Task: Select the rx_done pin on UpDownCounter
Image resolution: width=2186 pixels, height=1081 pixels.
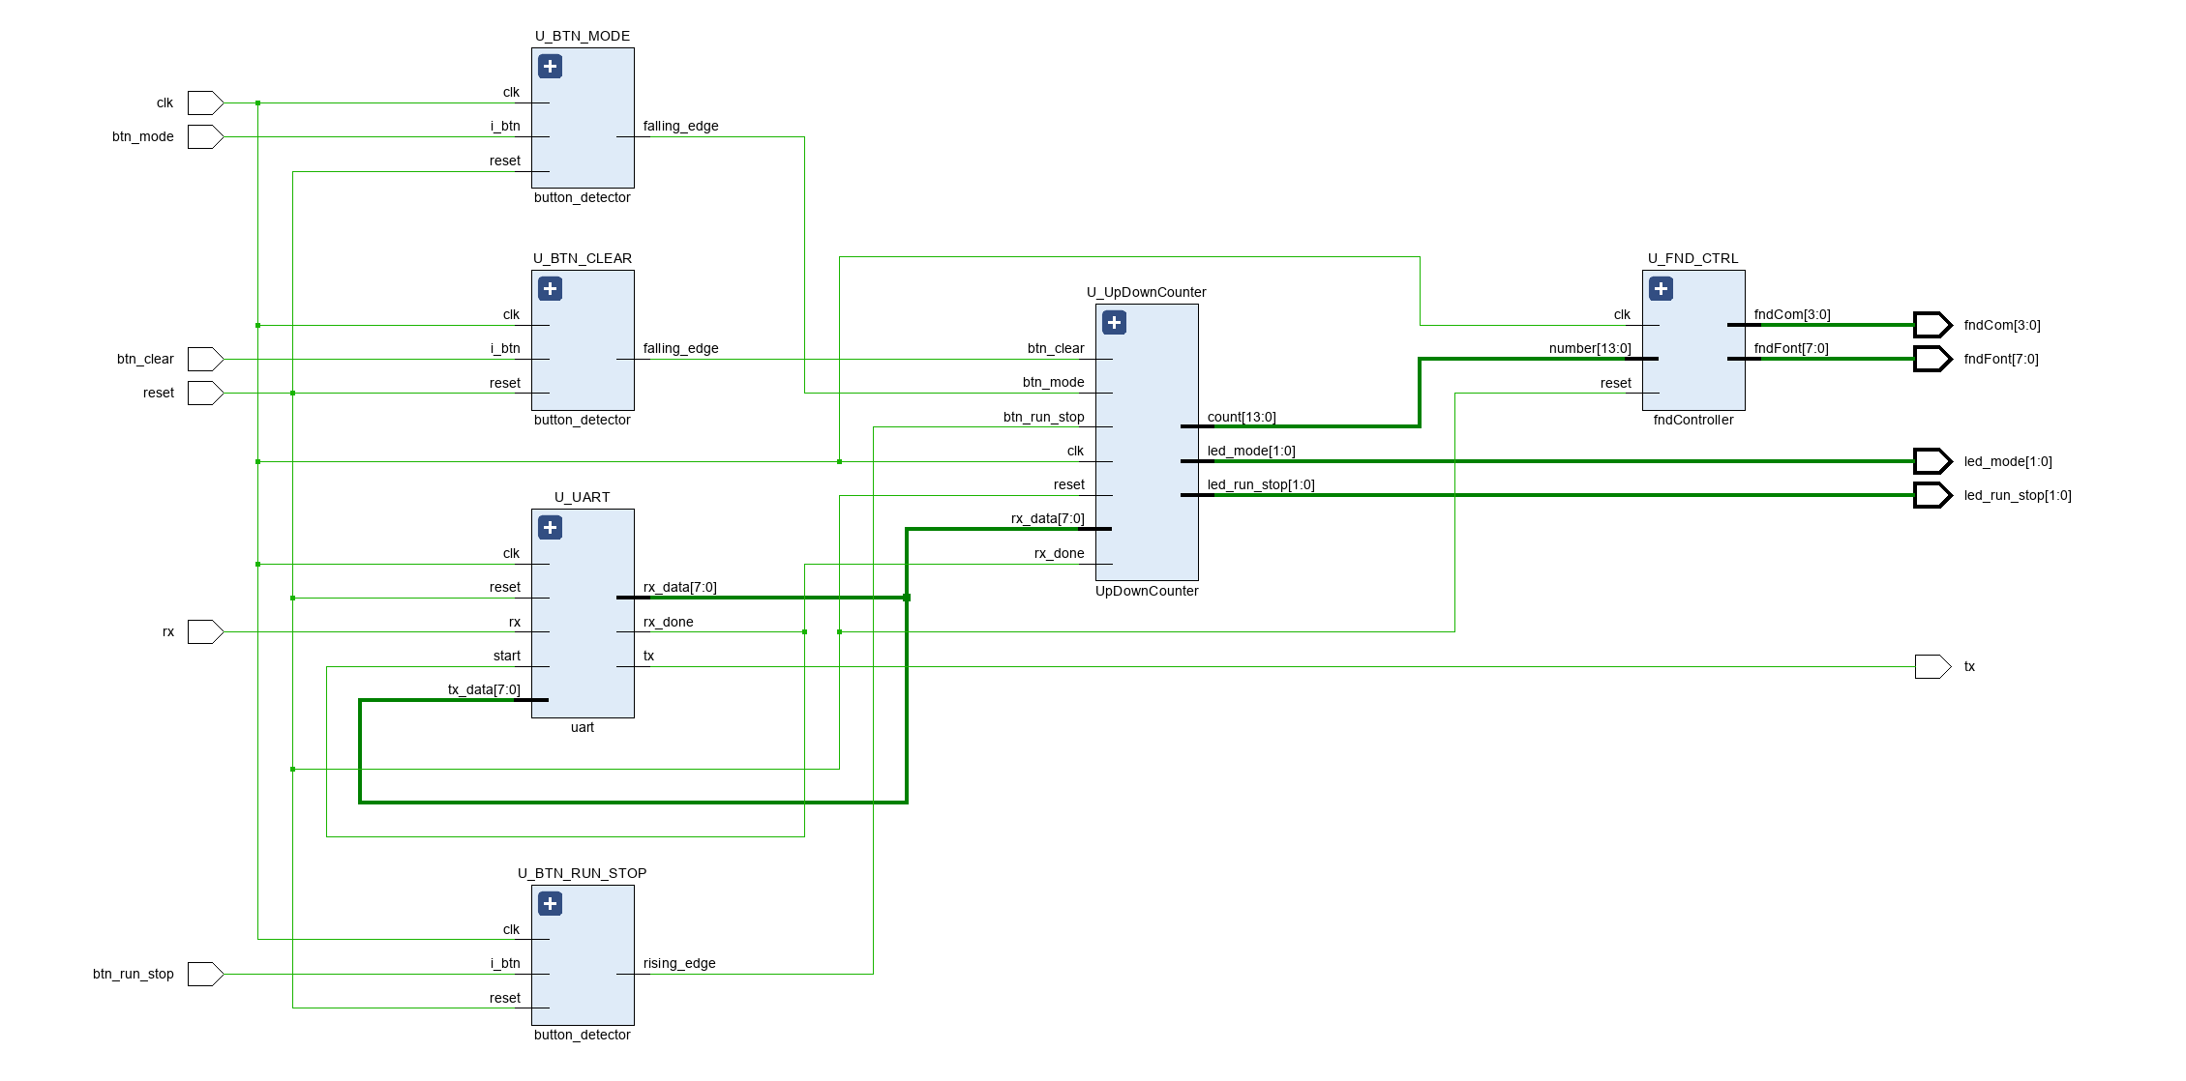Action: [1060, 553]
